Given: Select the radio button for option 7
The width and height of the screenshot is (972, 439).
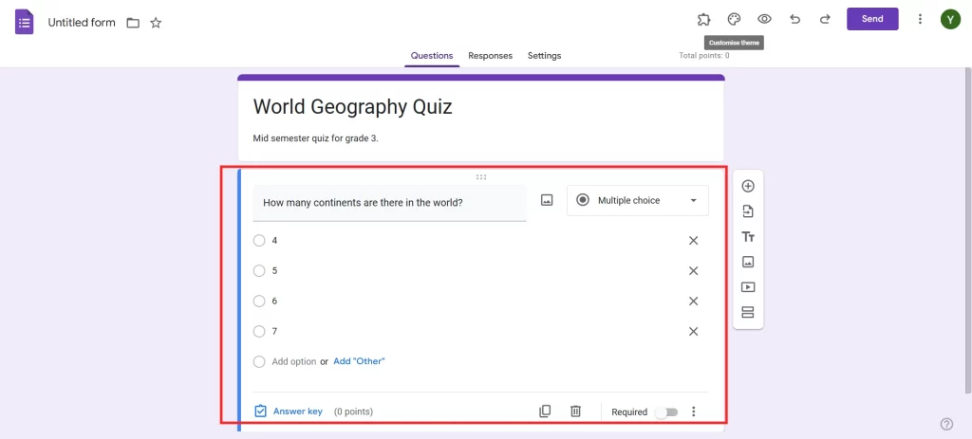Looking at the screenshot, I should point(259,332).
